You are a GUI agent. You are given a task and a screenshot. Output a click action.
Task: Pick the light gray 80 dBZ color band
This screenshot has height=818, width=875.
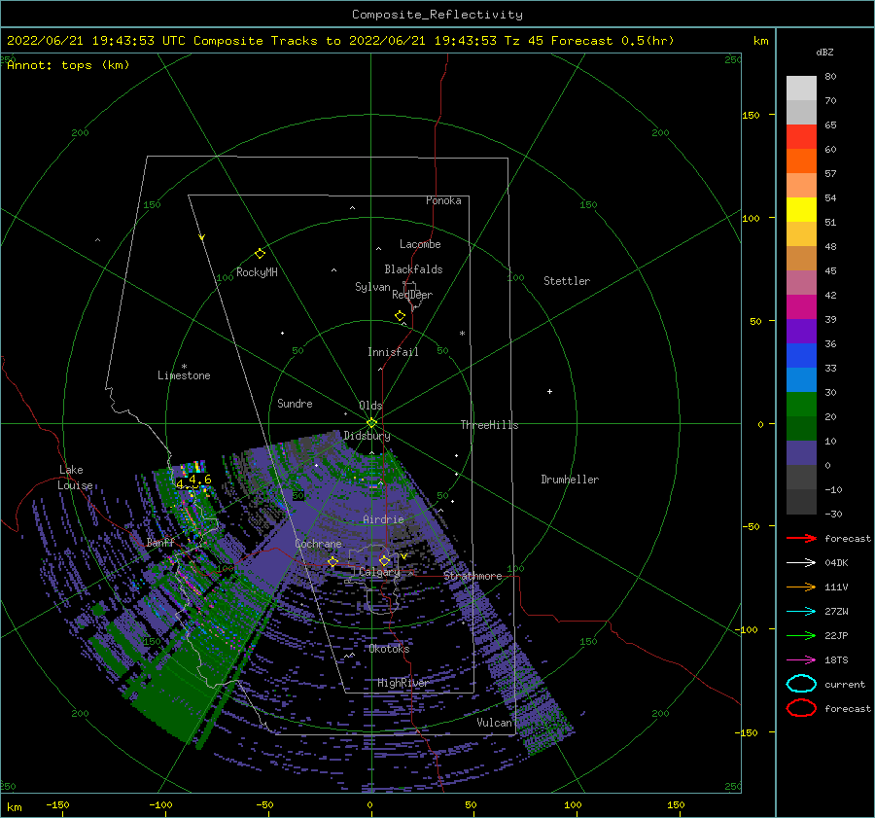pos(801,89)
